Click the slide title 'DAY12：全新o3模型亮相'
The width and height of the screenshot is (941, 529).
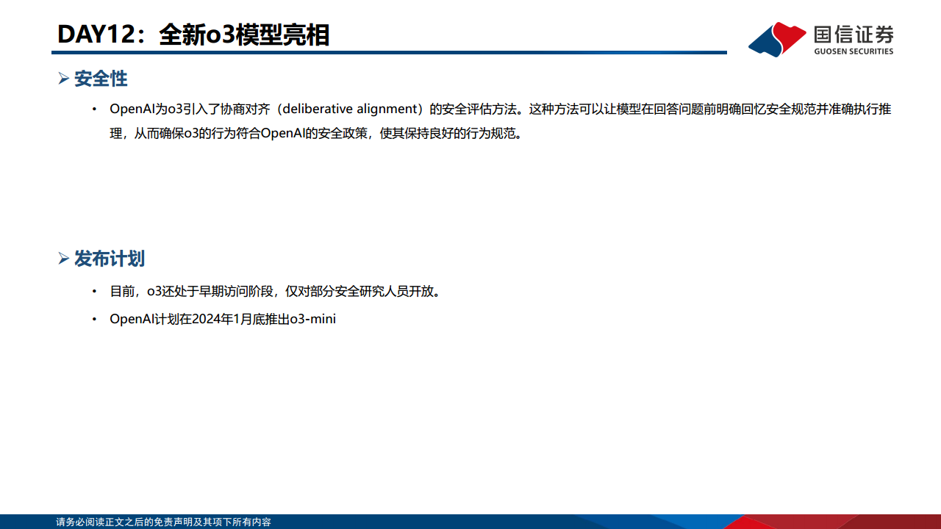click(193, 35)
